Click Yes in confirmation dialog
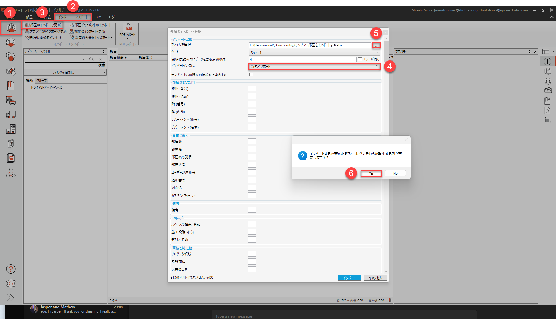This screenshot has height=319, width=556. pos(371,173)
